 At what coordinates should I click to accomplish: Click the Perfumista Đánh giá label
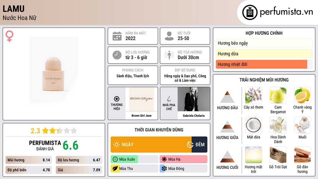click(45, 145)
